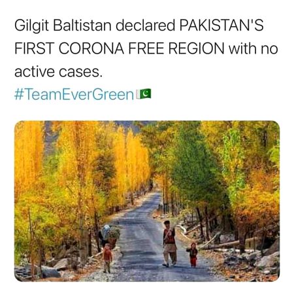Click the words 'with no' in the tweet
This screenshot has height=283, width=294.
(253, 48)
